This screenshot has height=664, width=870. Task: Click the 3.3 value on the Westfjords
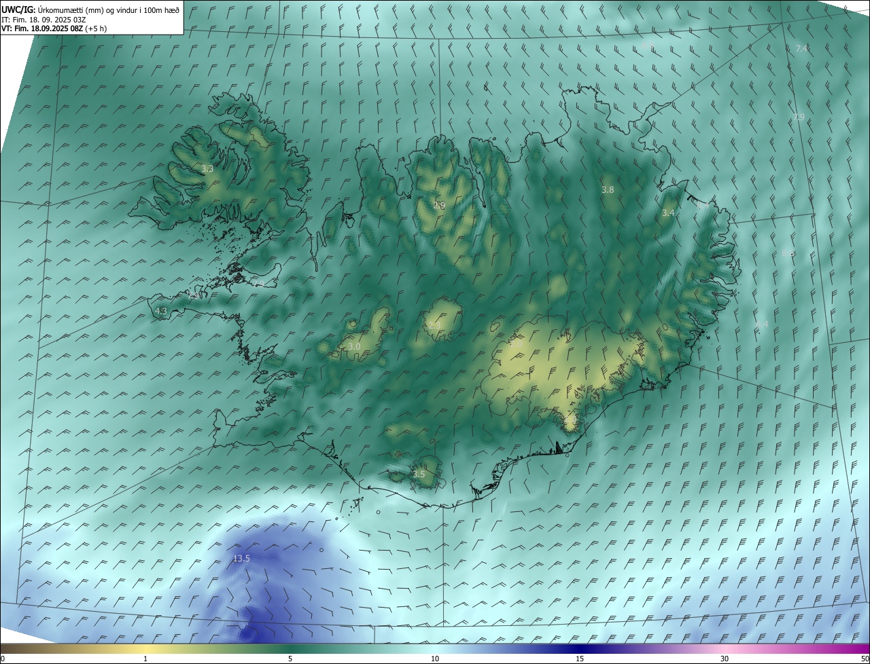[208, 168]
